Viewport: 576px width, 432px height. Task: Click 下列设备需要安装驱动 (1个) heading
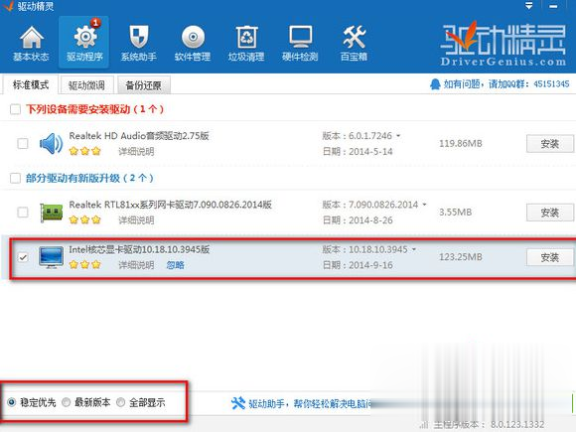[x=94, y=109]
